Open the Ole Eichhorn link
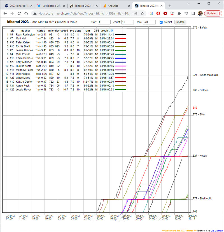Screen dimensions: 224x232 (x=217, y=231)
